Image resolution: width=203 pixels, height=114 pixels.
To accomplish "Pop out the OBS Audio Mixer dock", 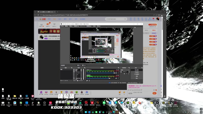I will (x=119, y=68).
